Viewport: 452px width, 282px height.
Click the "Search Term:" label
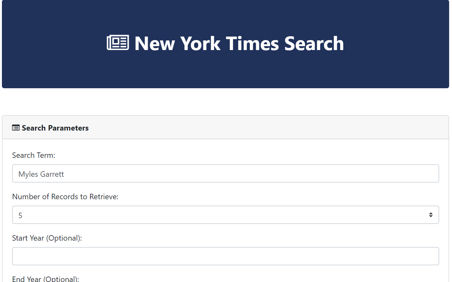click(x=34, y=155)
